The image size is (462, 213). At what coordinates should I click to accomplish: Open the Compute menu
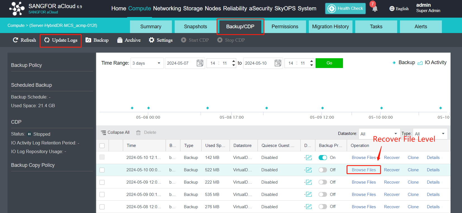(x=139, y=9)
